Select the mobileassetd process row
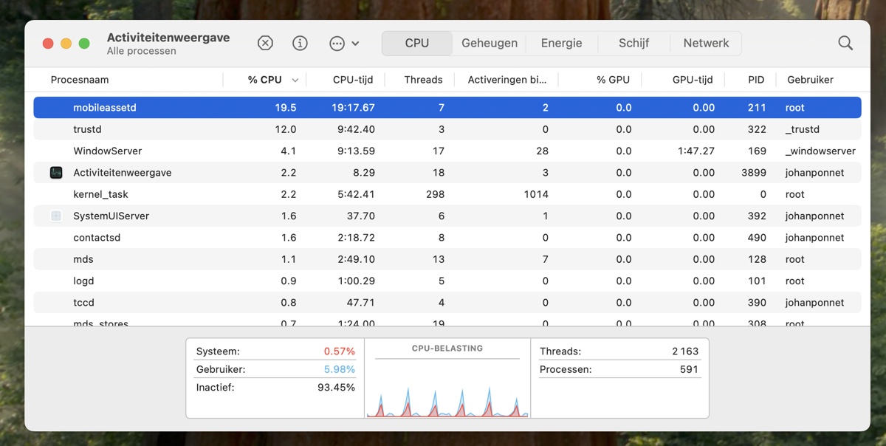Screen dimensions: 886x446 coord(447,108)
